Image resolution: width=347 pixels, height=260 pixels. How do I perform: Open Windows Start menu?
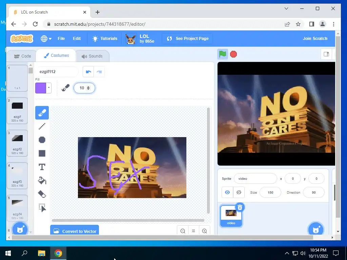click(8, 253)
